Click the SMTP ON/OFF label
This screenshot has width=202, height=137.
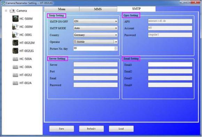[59, 22]
